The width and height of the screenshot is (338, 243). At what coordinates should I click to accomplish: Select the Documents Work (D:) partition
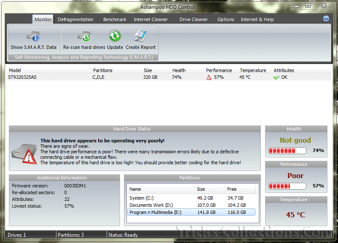[x=151, y=205]
